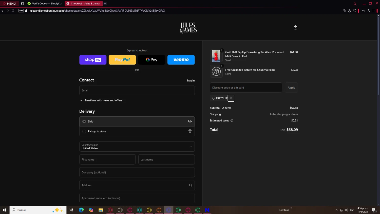The image size is (380, 214).
Task: Open Easy Setup sliders icon
Action: point(373,11)
